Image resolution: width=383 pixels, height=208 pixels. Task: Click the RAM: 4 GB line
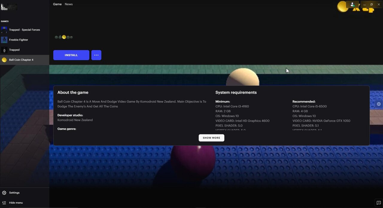tap(300, 111)
